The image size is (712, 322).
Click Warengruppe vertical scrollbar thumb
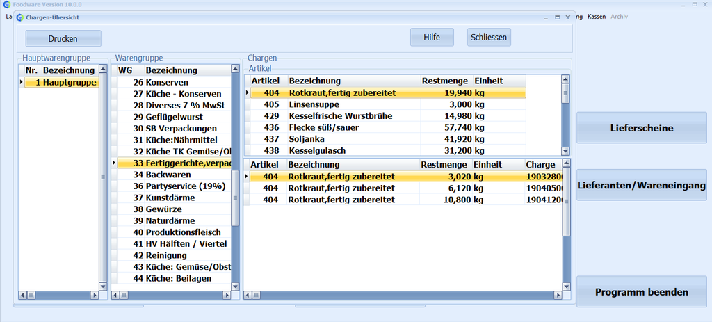click(x=235, y=198)
